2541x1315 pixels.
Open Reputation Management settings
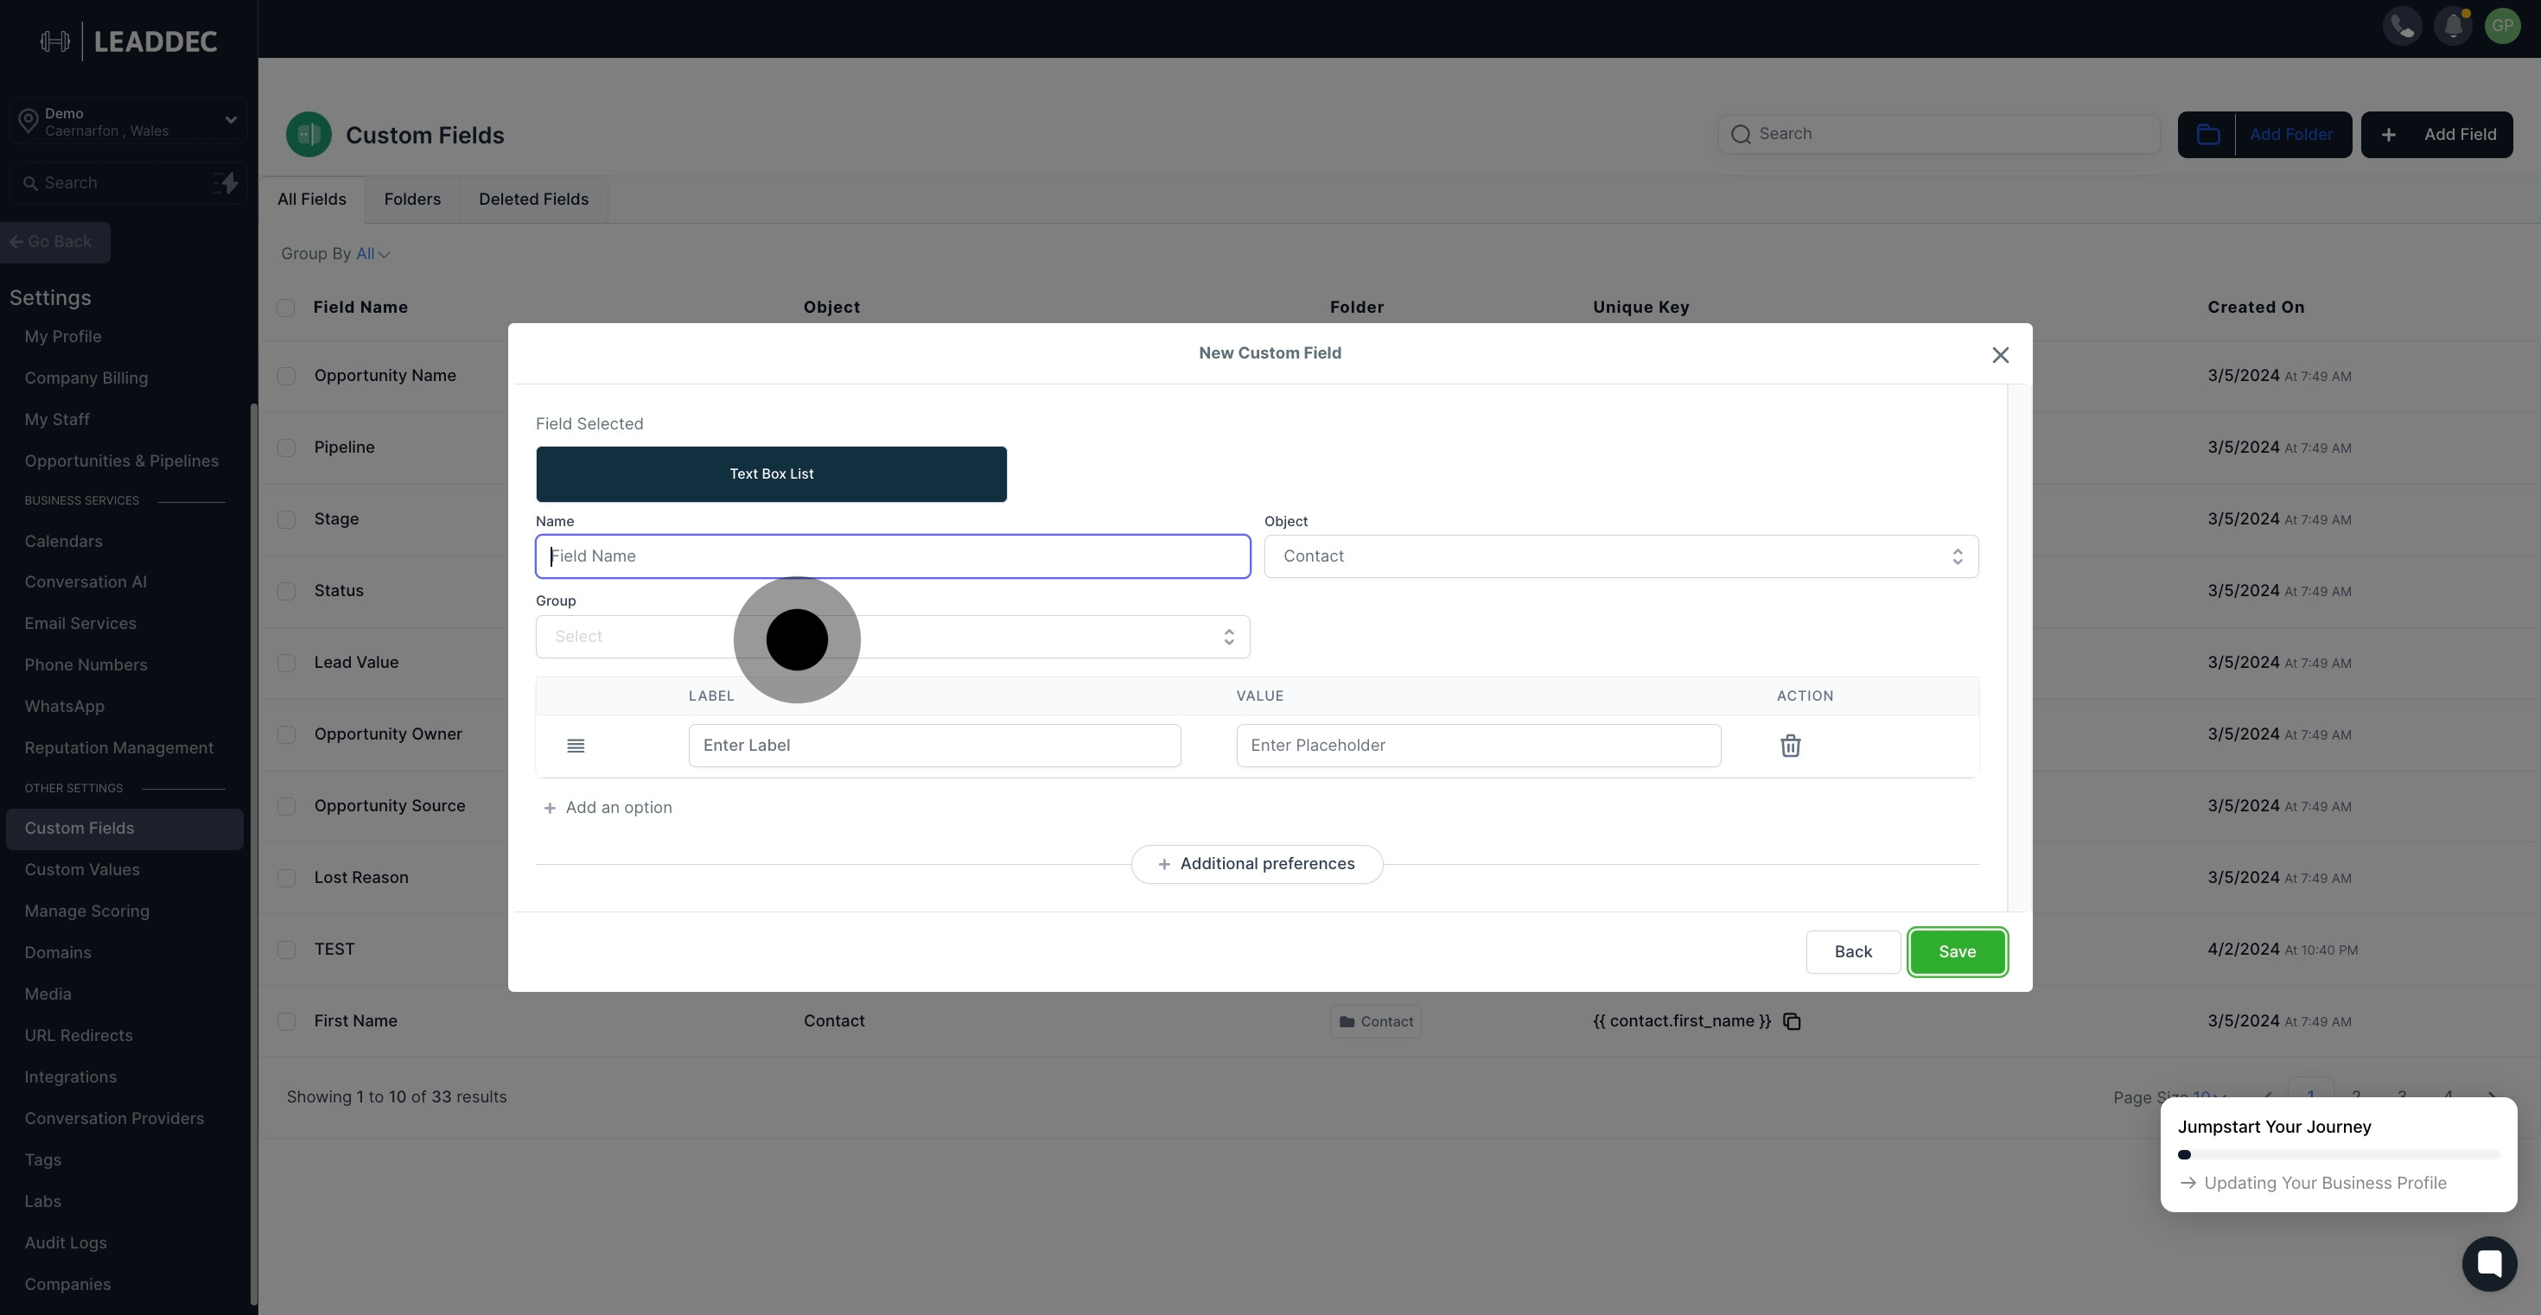tap(119, 748)
